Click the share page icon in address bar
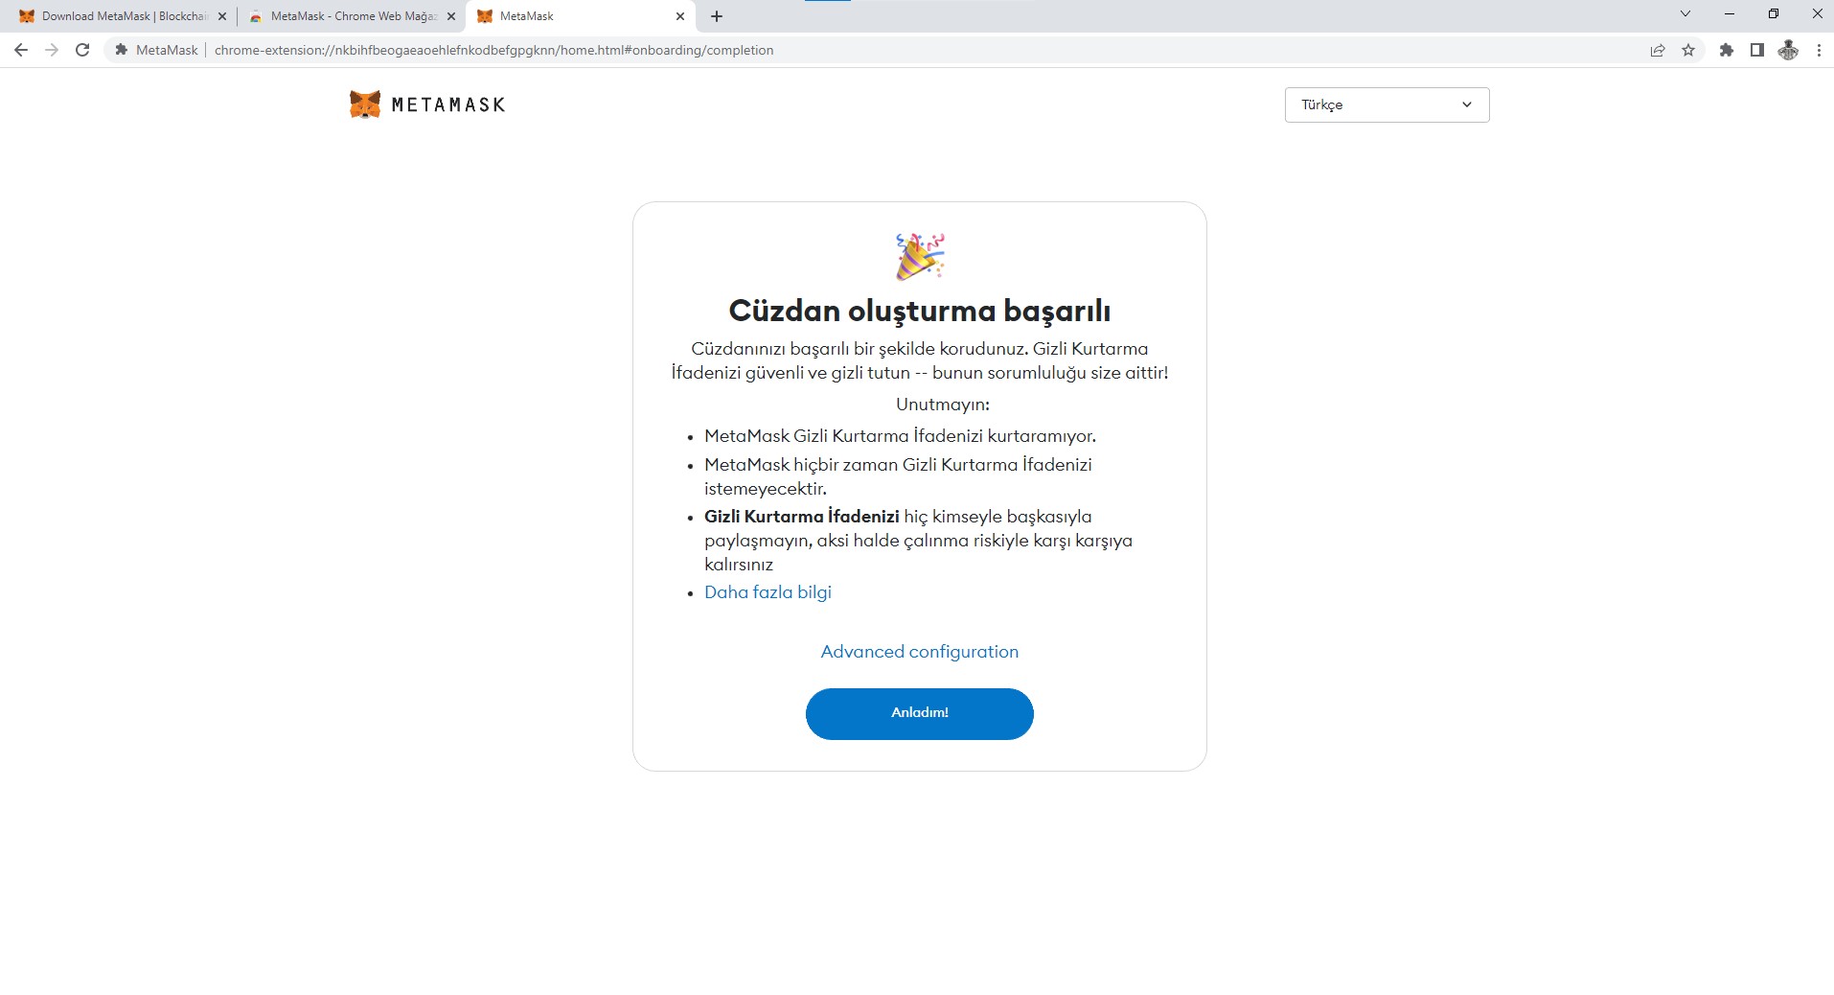 pyautogui.click(x=1657, y=50)
